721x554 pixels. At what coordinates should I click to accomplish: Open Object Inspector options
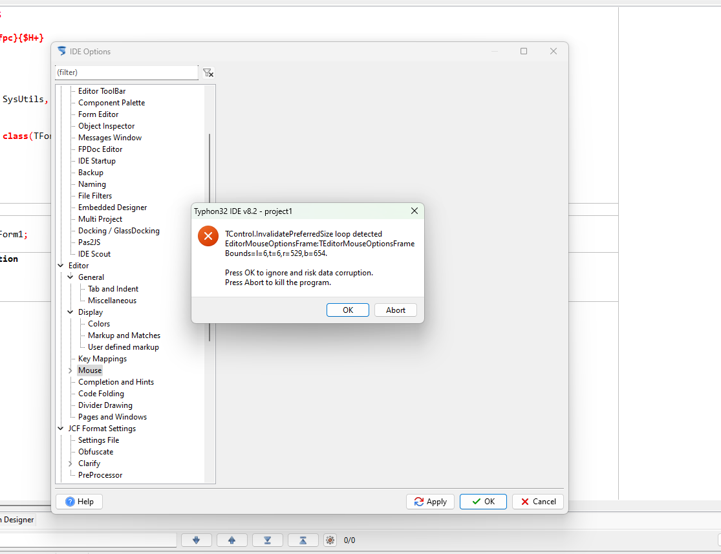pos(106,126)
